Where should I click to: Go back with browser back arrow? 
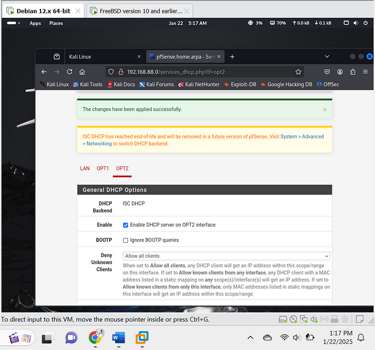(44, 72)
